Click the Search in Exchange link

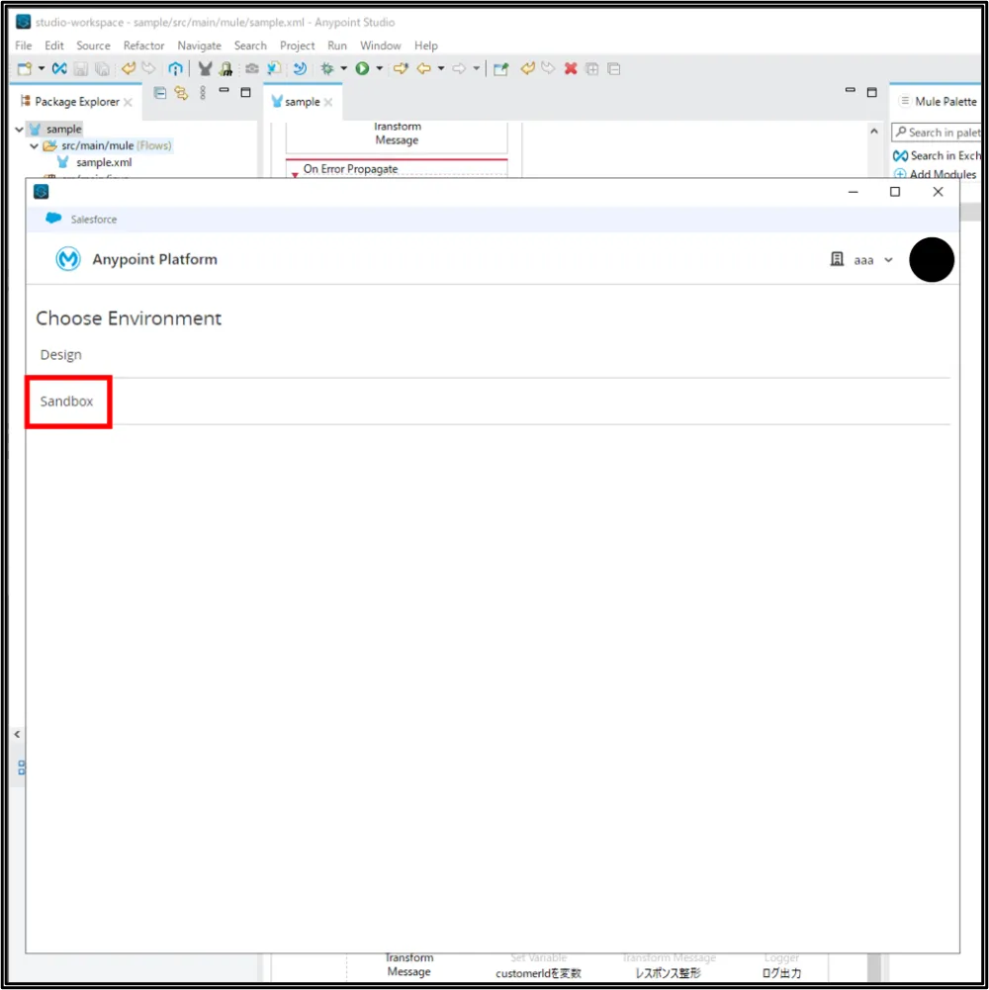(x=938, y=155)
